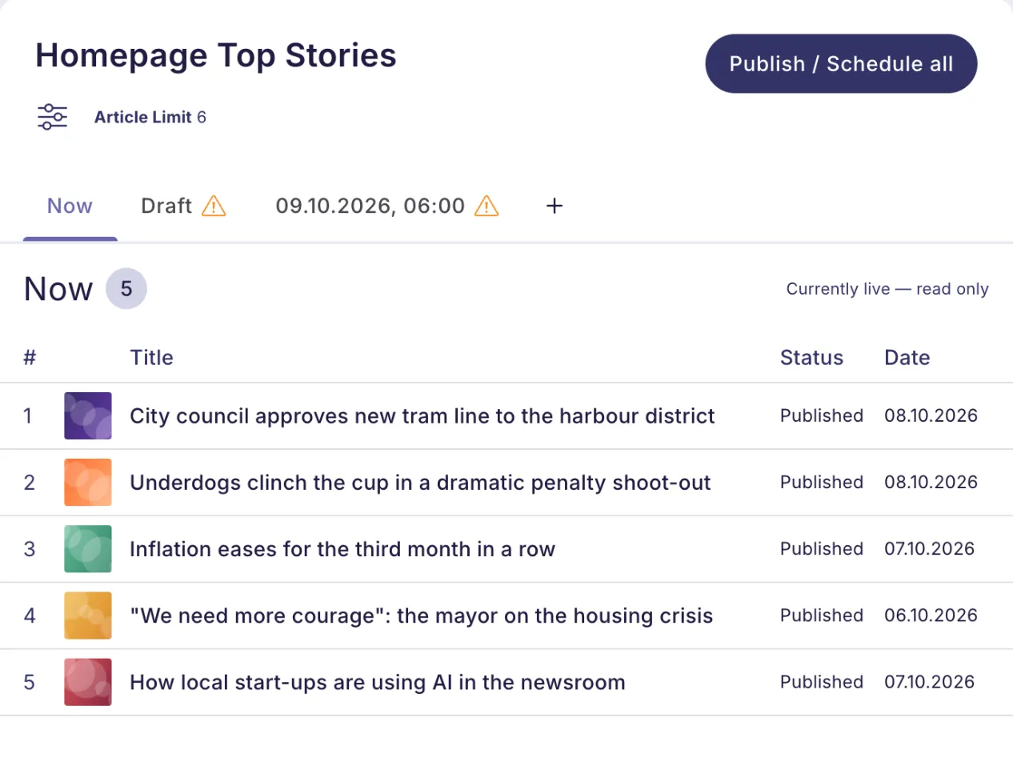1013x762 pixels.
Task: Select "How local start-ups are using AI" title
Action: tap(378, 682)
